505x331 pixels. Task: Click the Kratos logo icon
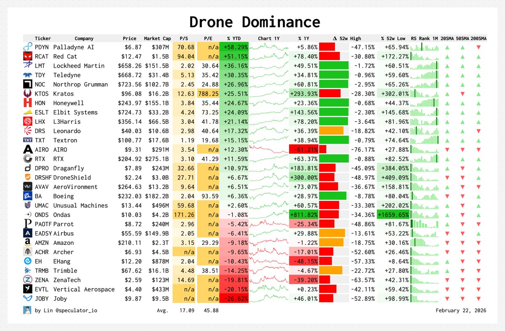(28, 94)
